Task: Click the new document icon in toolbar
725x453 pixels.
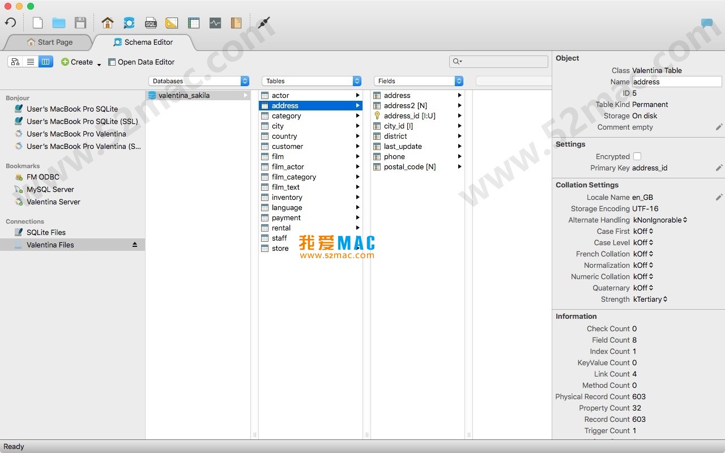Action: 37,23
